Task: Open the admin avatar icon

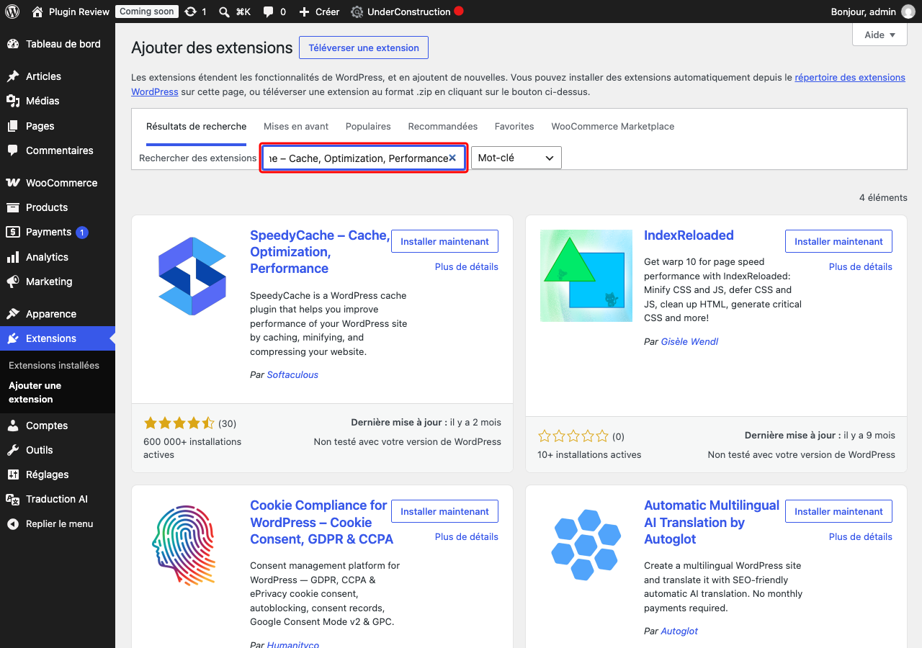Action: coord(908,12)
